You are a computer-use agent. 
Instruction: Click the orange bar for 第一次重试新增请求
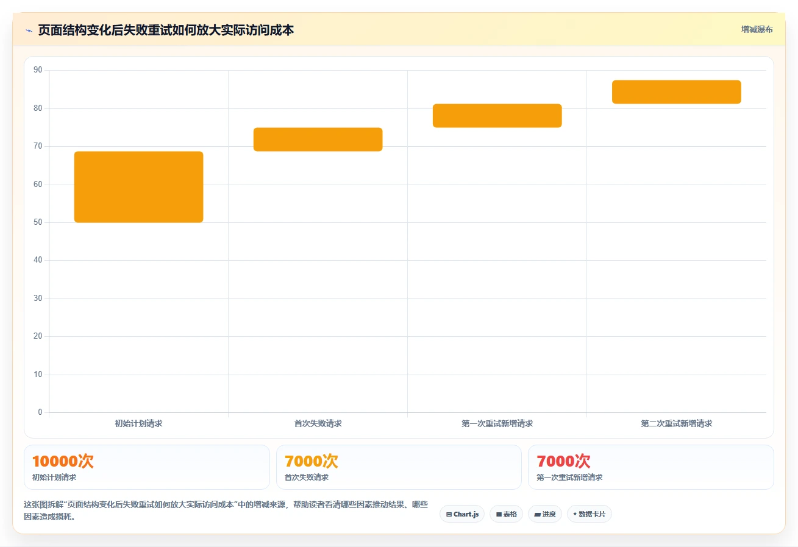pos(497,116)
